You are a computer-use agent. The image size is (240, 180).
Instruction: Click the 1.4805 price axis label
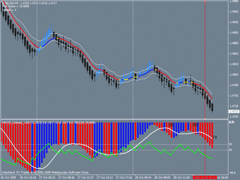234,75
